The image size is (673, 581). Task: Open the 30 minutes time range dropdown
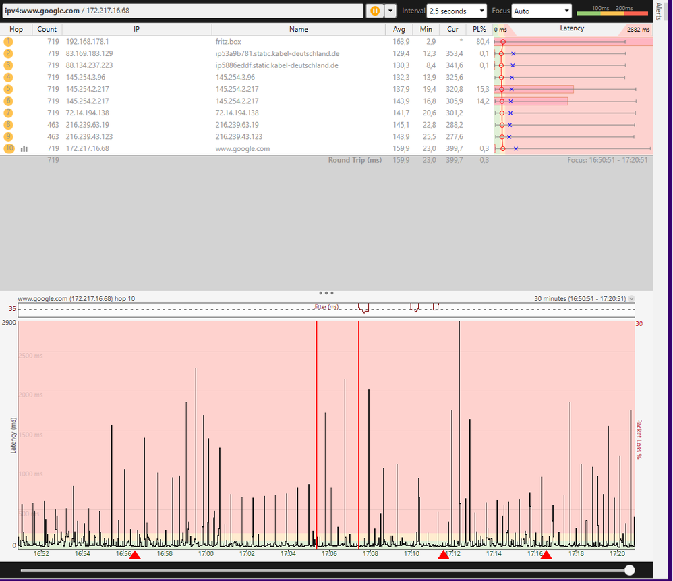coord(631,298)
